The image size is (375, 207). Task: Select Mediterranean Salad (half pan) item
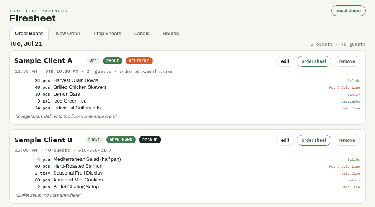point(87,159)
